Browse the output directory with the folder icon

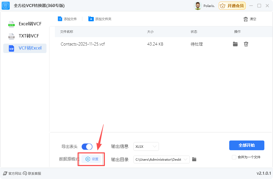[x=194, y=159]
